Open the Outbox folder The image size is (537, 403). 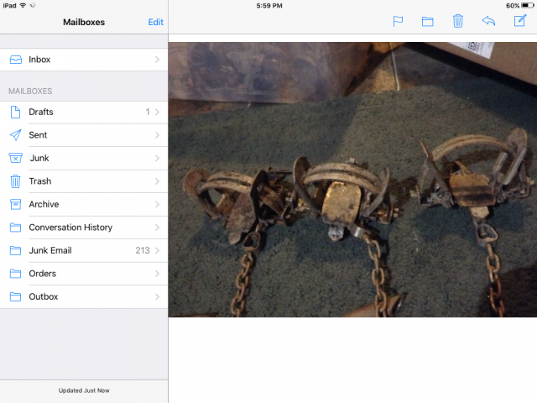[84, 296]
